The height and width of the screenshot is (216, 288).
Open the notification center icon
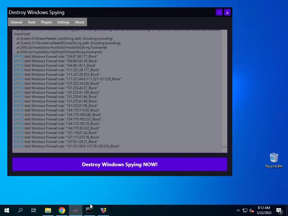(279, 210)
